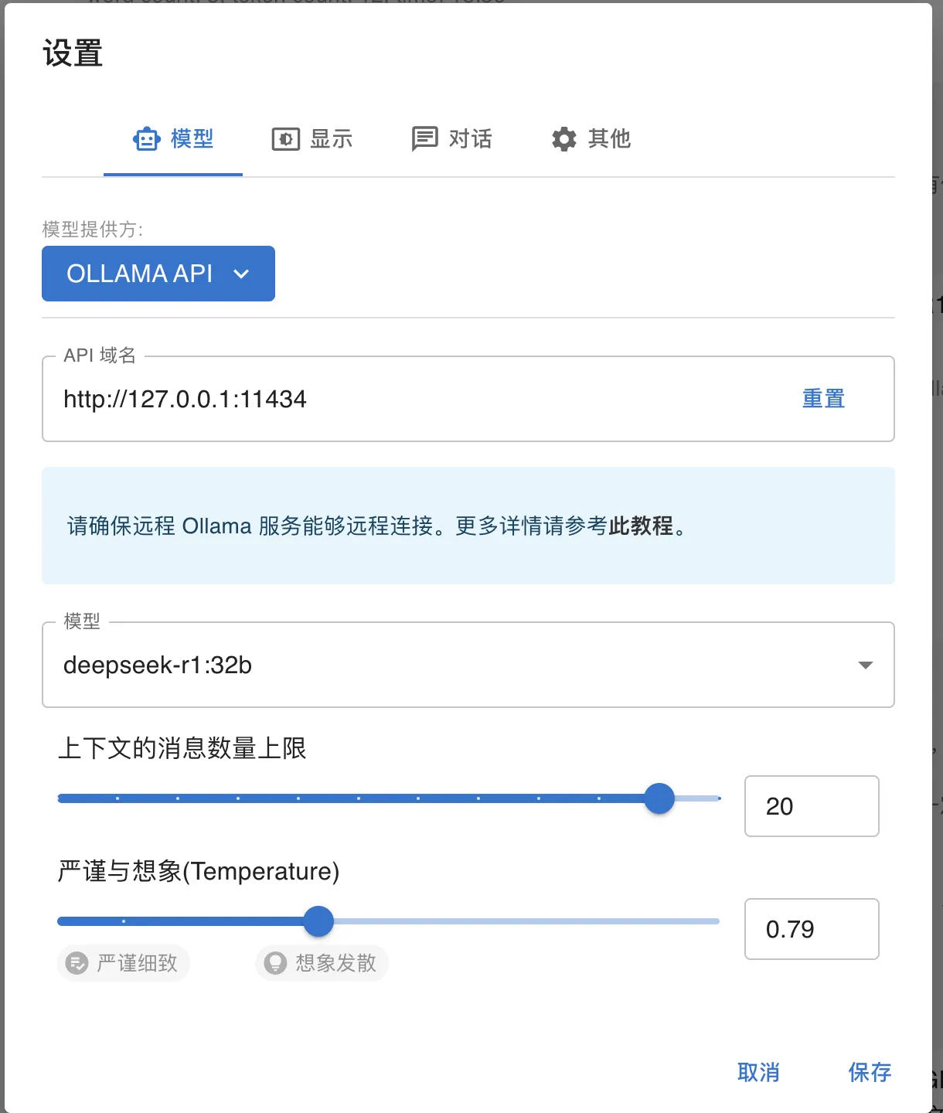Click the temperature value box showing 0.79

pyautogui.click(x=811, y=929)
